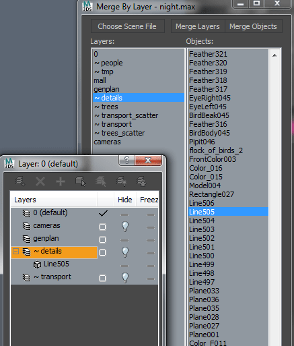The image size is (294, 346).
Task: Click the Highlight Selected Objects' Layers icon
Action: tap(101, 181)
